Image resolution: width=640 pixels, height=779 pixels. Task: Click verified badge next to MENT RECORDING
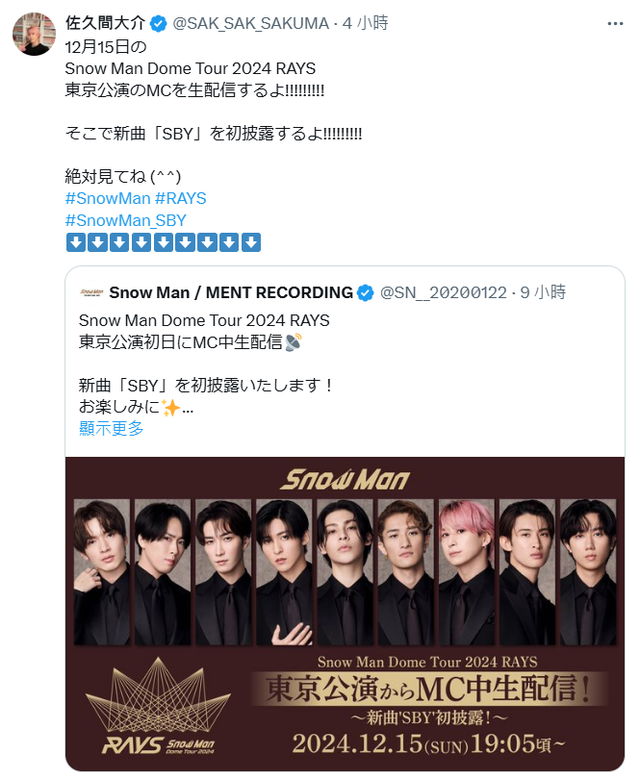point(366,292)
